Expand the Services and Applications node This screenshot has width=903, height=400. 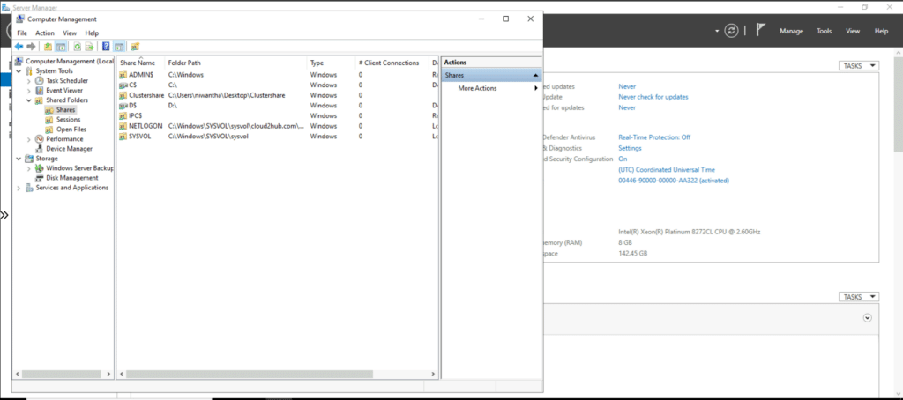click(x=19, y=188)
